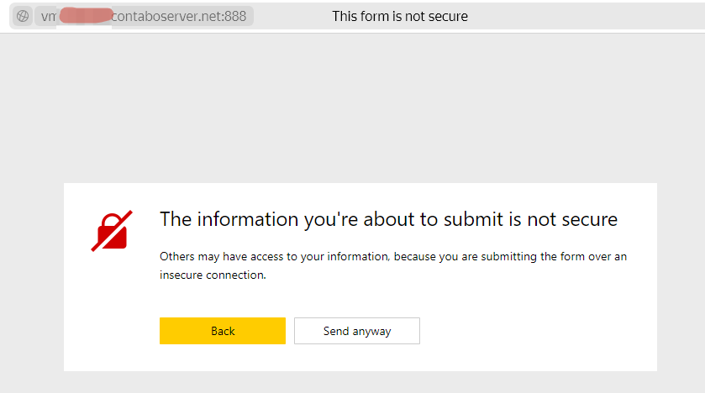Viewport: 705px width, 393px height.
Task: Click the word 'form' in the page title
Action: tap(375, 16)
